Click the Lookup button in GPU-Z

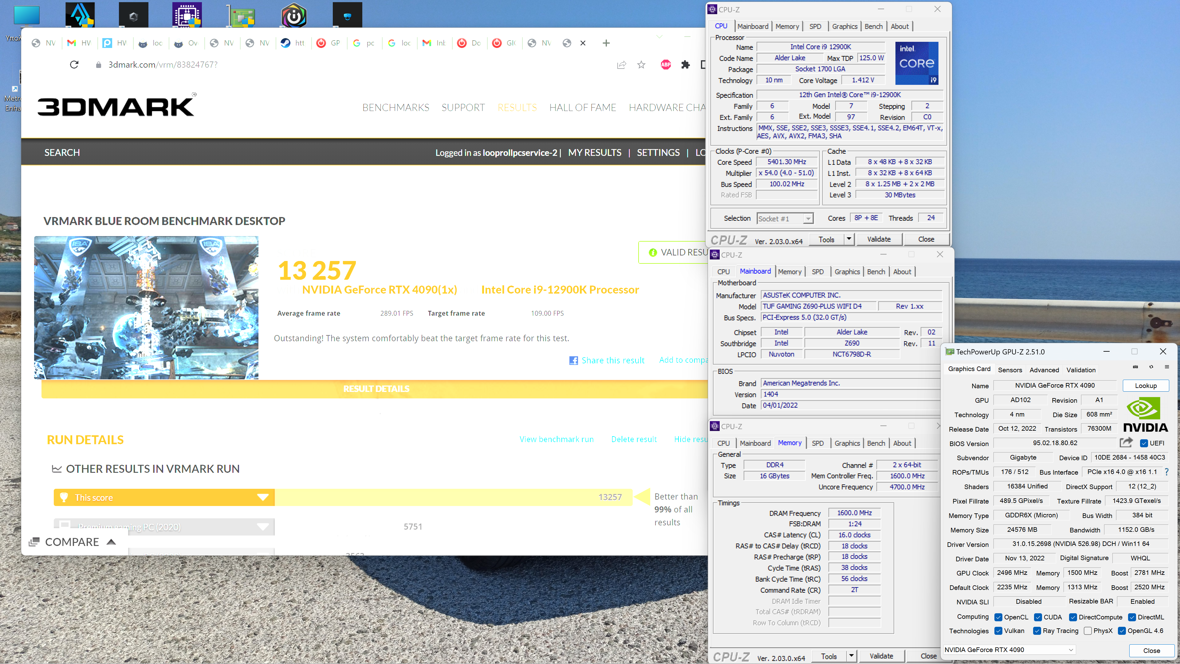pos(1145,385)
